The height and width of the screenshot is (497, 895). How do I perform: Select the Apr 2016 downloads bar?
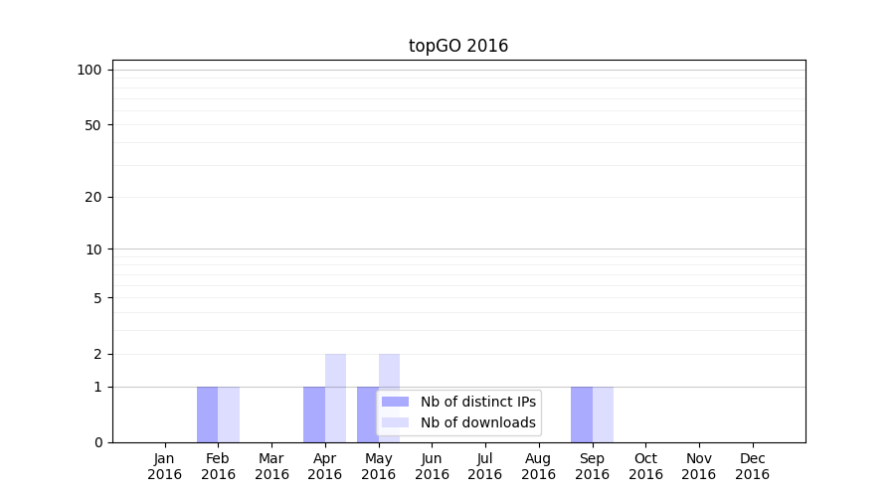pos(335,398)
